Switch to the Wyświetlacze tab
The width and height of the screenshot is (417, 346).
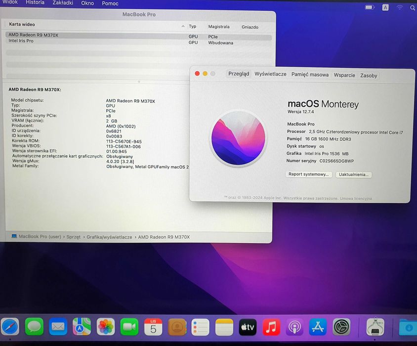[x=270, y=74]
